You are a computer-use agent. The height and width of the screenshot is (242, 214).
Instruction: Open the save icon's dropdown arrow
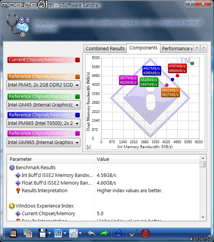pos(49,233)
